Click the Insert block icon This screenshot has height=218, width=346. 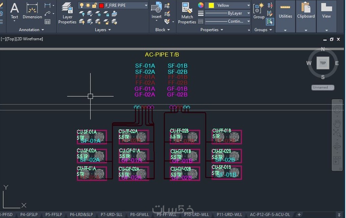pos(156,7)
